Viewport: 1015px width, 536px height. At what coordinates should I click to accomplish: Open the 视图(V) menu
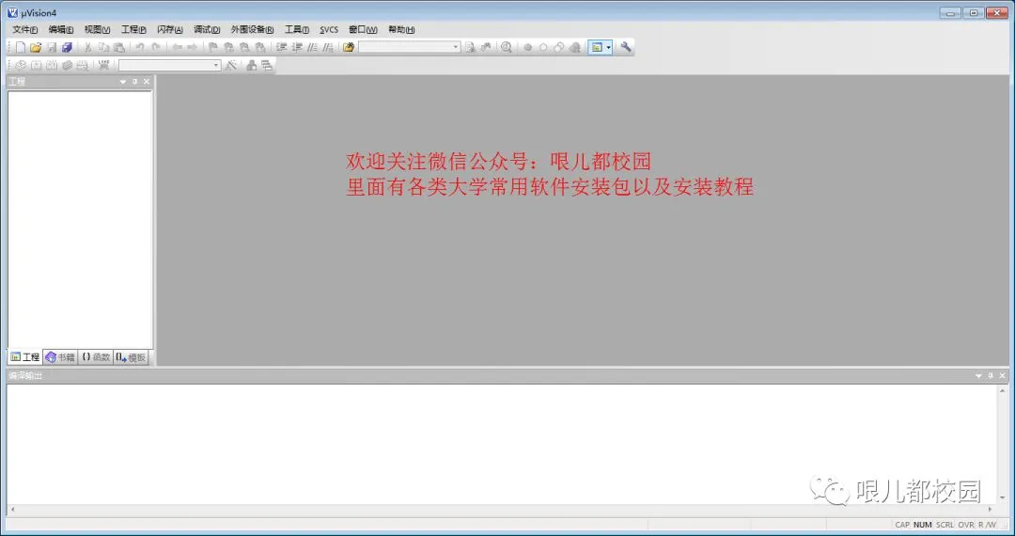(x=97, y=30)
